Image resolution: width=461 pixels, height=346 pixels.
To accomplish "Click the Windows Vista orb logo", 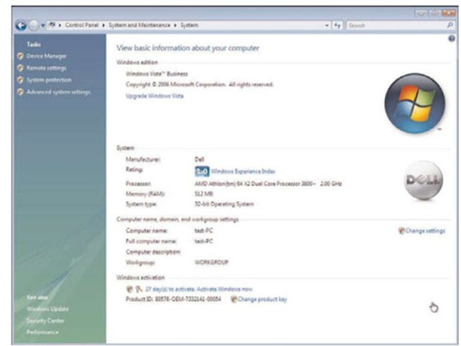I will tap(414, 103).
